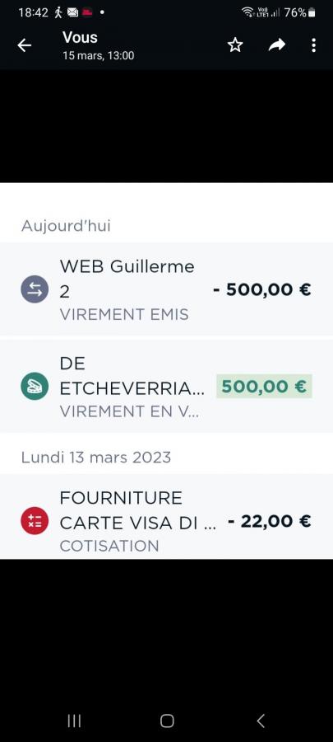Tap the Android home button
Viewport: 333px width, 742px height.
point(167,721)
